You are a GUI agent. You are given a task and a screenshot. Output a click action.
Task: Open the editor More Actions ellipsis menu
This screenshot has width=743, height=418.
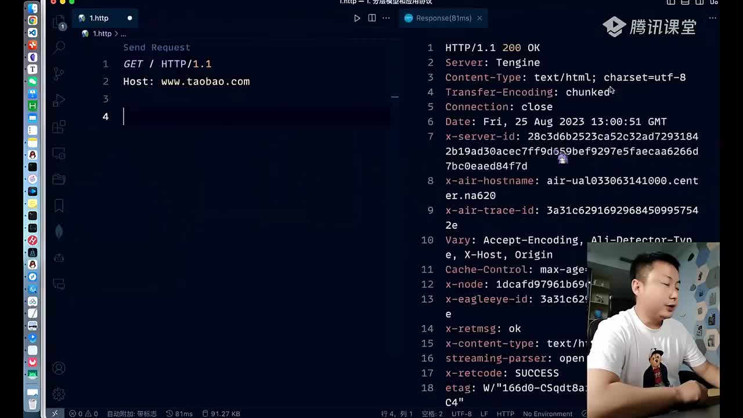(x=386, y=18)
